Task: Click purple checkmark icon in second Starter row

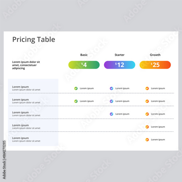Action: pyautogui.click(x=111, y=101)
